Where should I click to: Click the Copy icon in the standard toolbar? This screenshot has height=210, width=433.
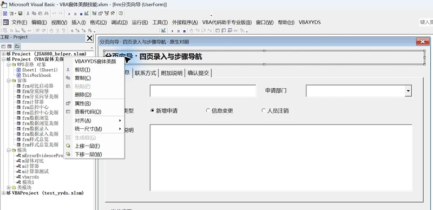pyautogui.click(x=34, y=14)
